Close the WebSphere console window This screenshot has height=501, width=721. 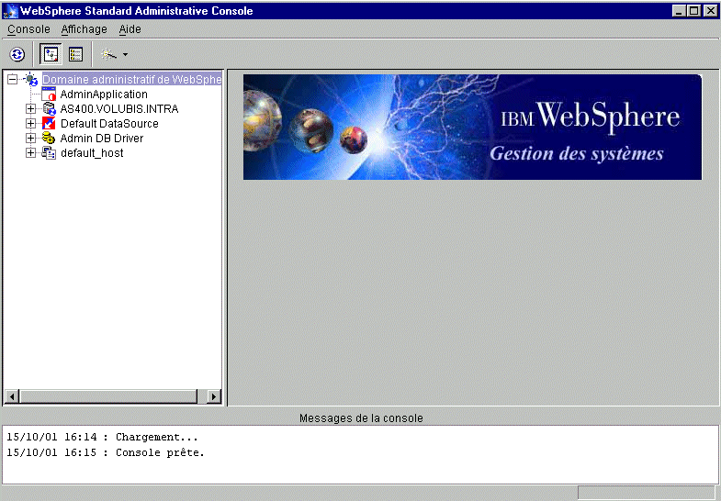pyautogui.click(x=710, y=11)
